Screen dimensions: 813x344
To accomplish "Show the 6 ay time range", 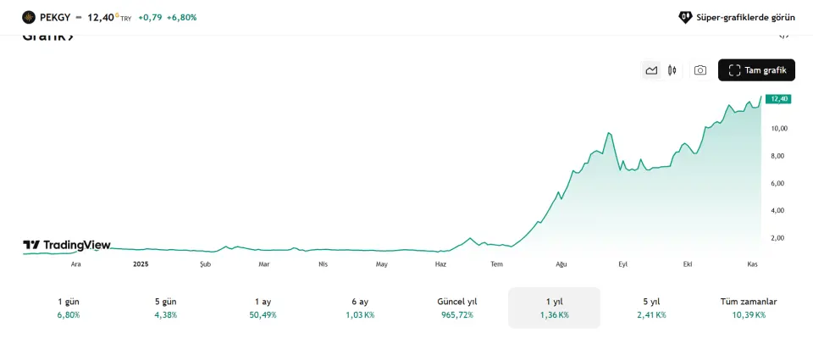I will click(359, 308).
